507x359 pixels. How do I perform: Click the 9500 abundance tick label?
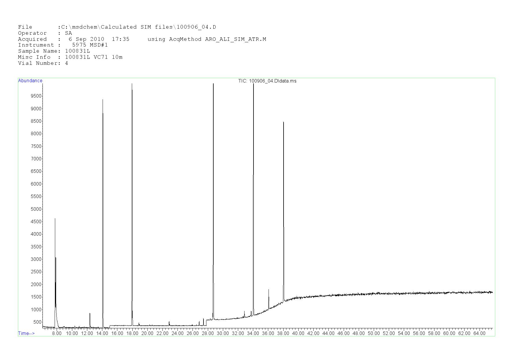tap(36, 96)
